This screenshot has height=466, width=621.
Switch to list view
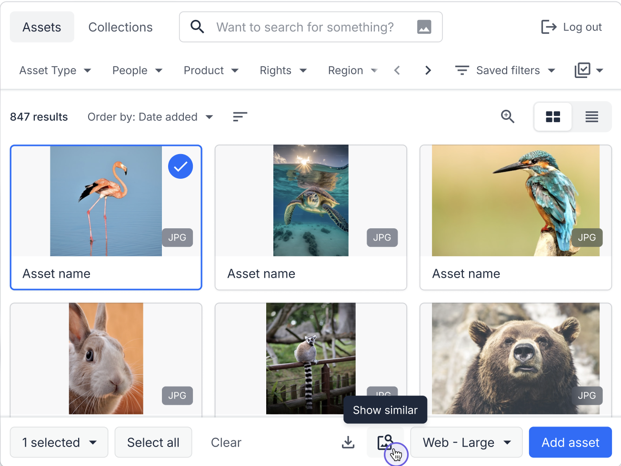[x=591, y=116]
